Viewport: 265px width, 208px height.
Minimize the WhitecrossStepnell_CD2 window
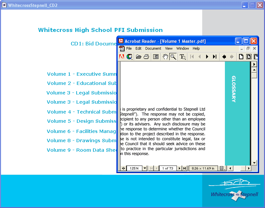pyautogui.click(x=244, y=5)
